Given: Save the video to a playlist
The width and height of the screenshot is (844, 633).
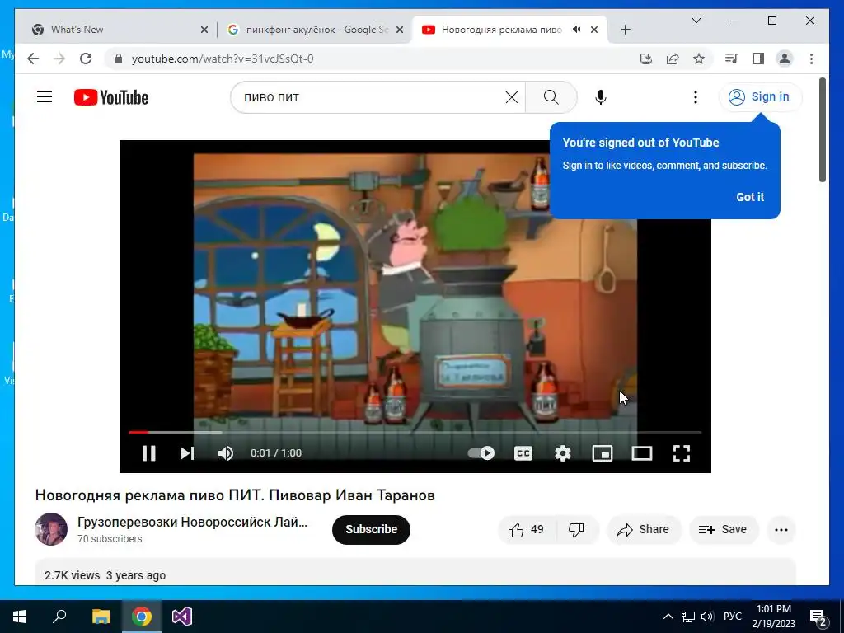Looking at the screenshot, I should (x=724, y=530).
